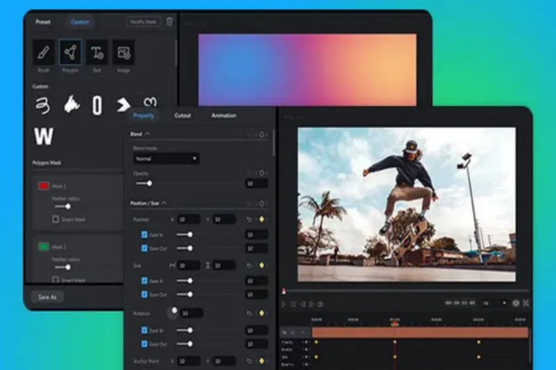
Task: Pick the number 0 custom mask
Action: pos(97,106)
